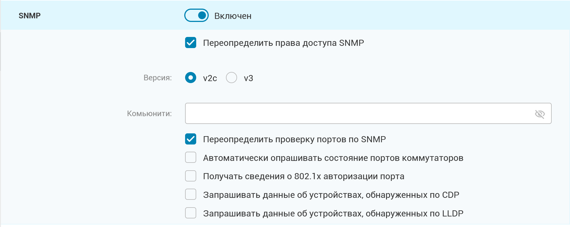
Task: Click the 'Получать сведения о 802.1x' label text
Action: coord(303,176)
